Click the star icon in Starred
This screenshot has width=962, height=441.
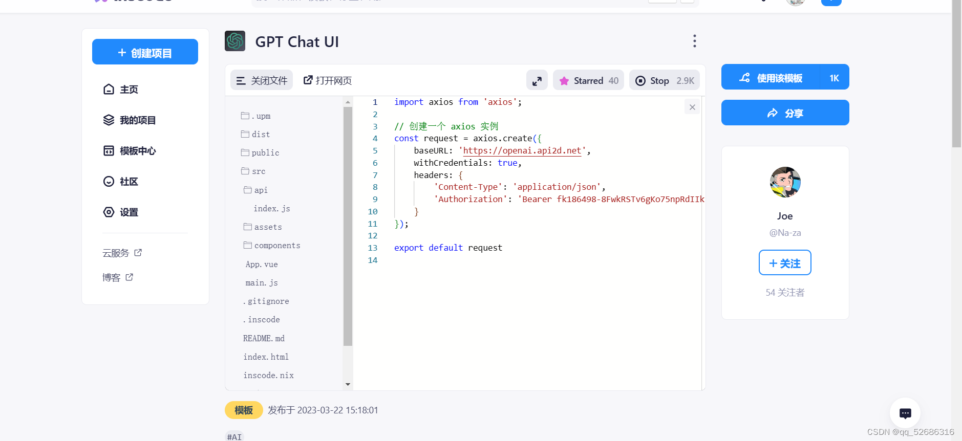(564, 81)
